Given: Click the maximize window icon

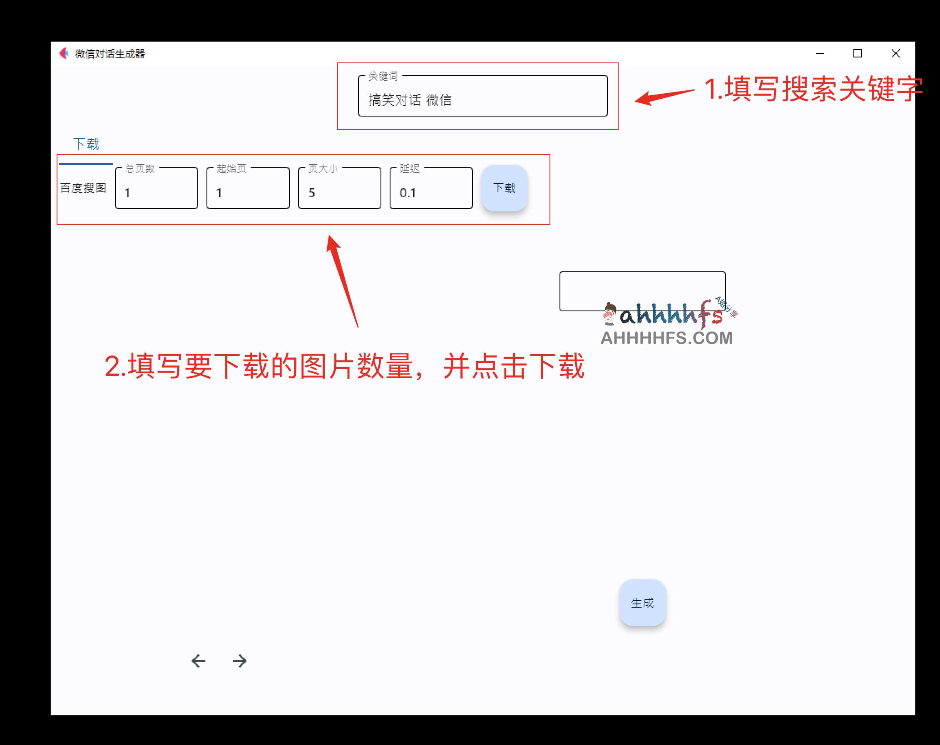Looking at the screenshot, I should tap(857, 53).
